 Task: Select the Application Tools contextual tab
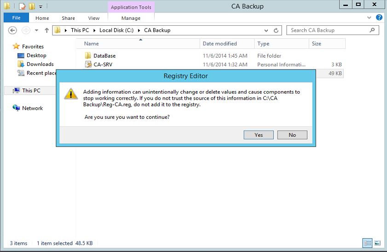click(x=131, y=7)
